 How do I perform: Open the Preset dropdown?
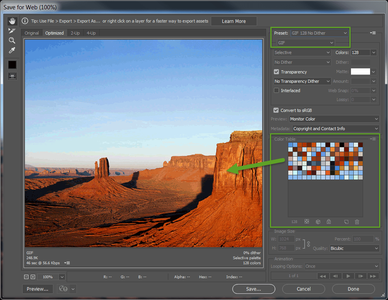pos(319,33)
